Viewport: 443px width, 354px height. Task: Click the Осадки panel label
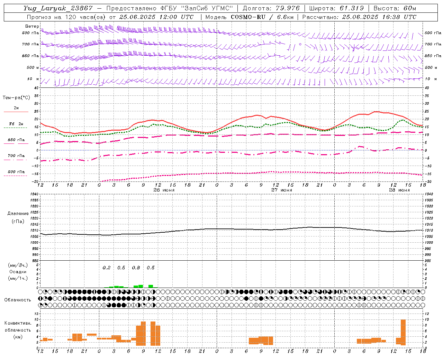(x=18, y=272)
